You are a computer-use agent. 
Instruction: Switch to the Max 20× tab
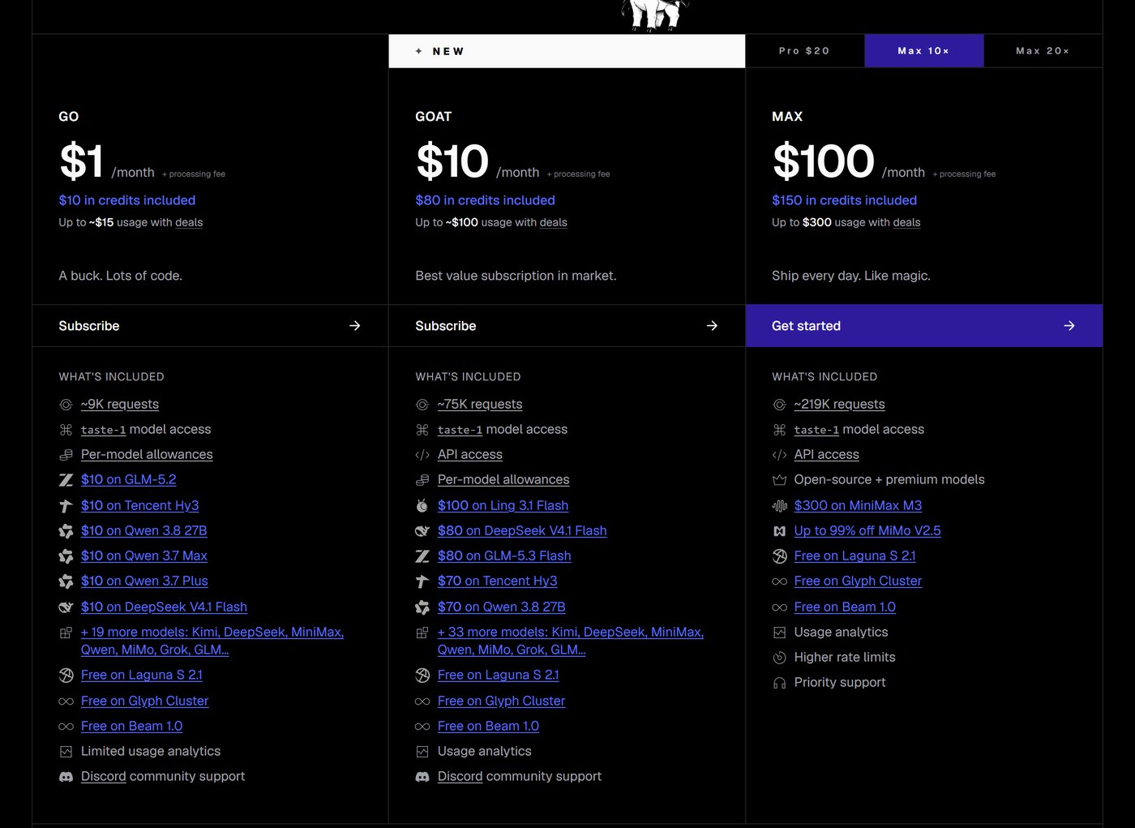(x=1043, y=51)
